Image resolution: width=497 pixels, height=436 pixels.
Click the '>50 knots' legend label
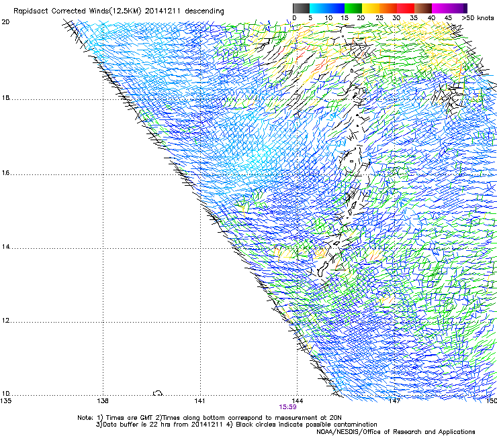click(x=478, y=18)
